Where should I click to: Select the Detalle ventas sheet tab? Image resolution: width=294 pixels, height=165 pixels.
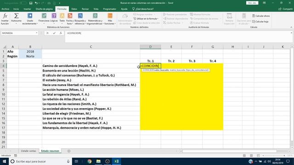tap(28, 151)
